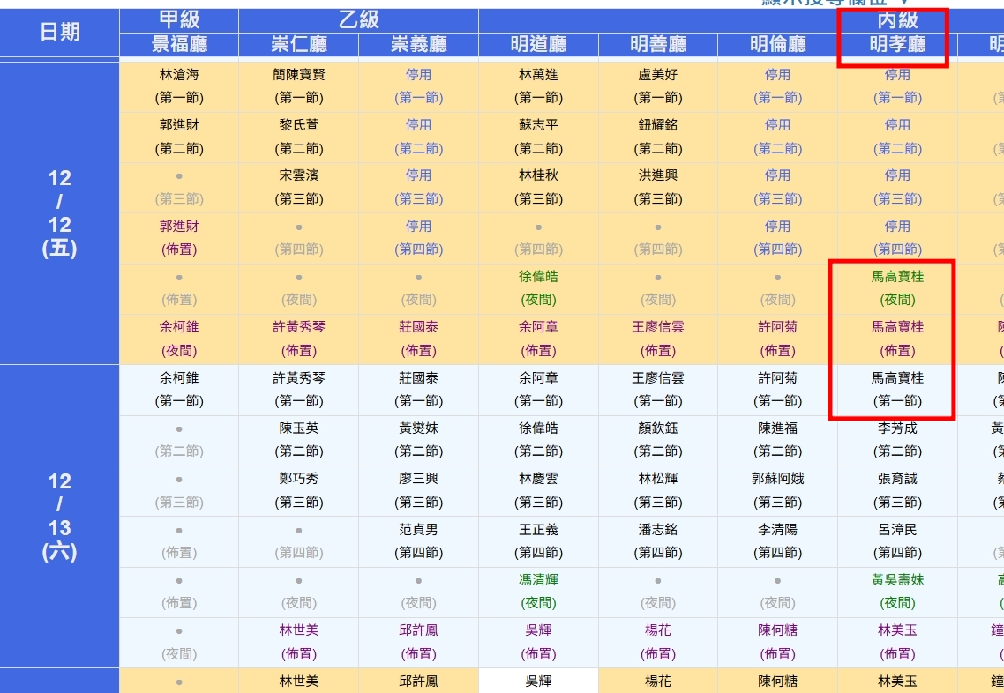1004x693 pixels.
Task: Select the 崇仁廳 hall header
Action: point(299,44)
